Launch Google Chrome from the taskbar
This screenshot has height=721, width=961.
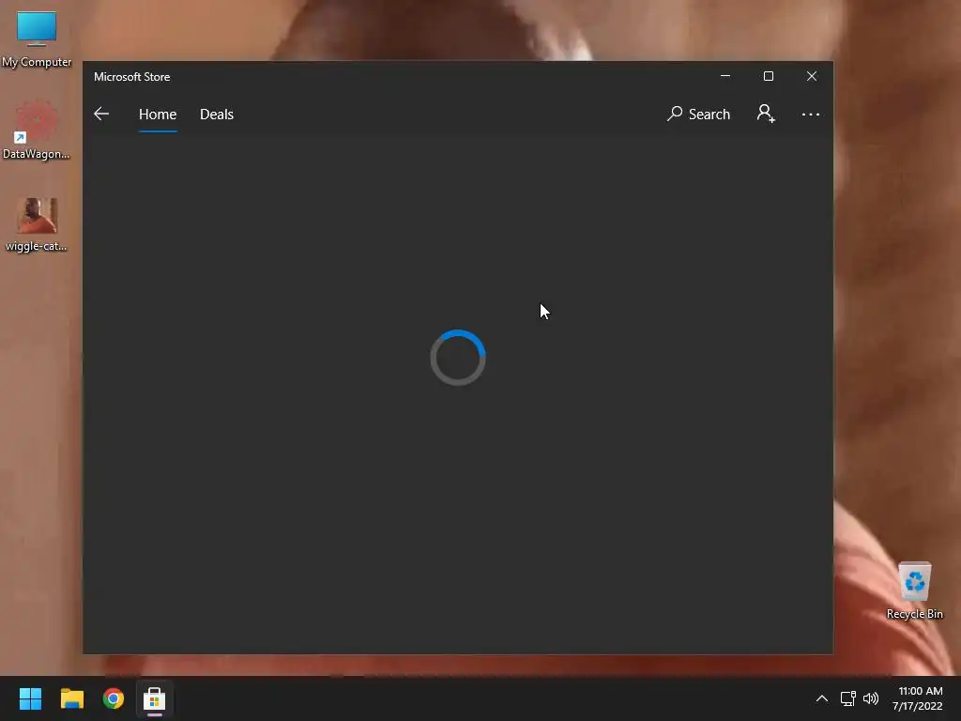(x=114, y=698)
